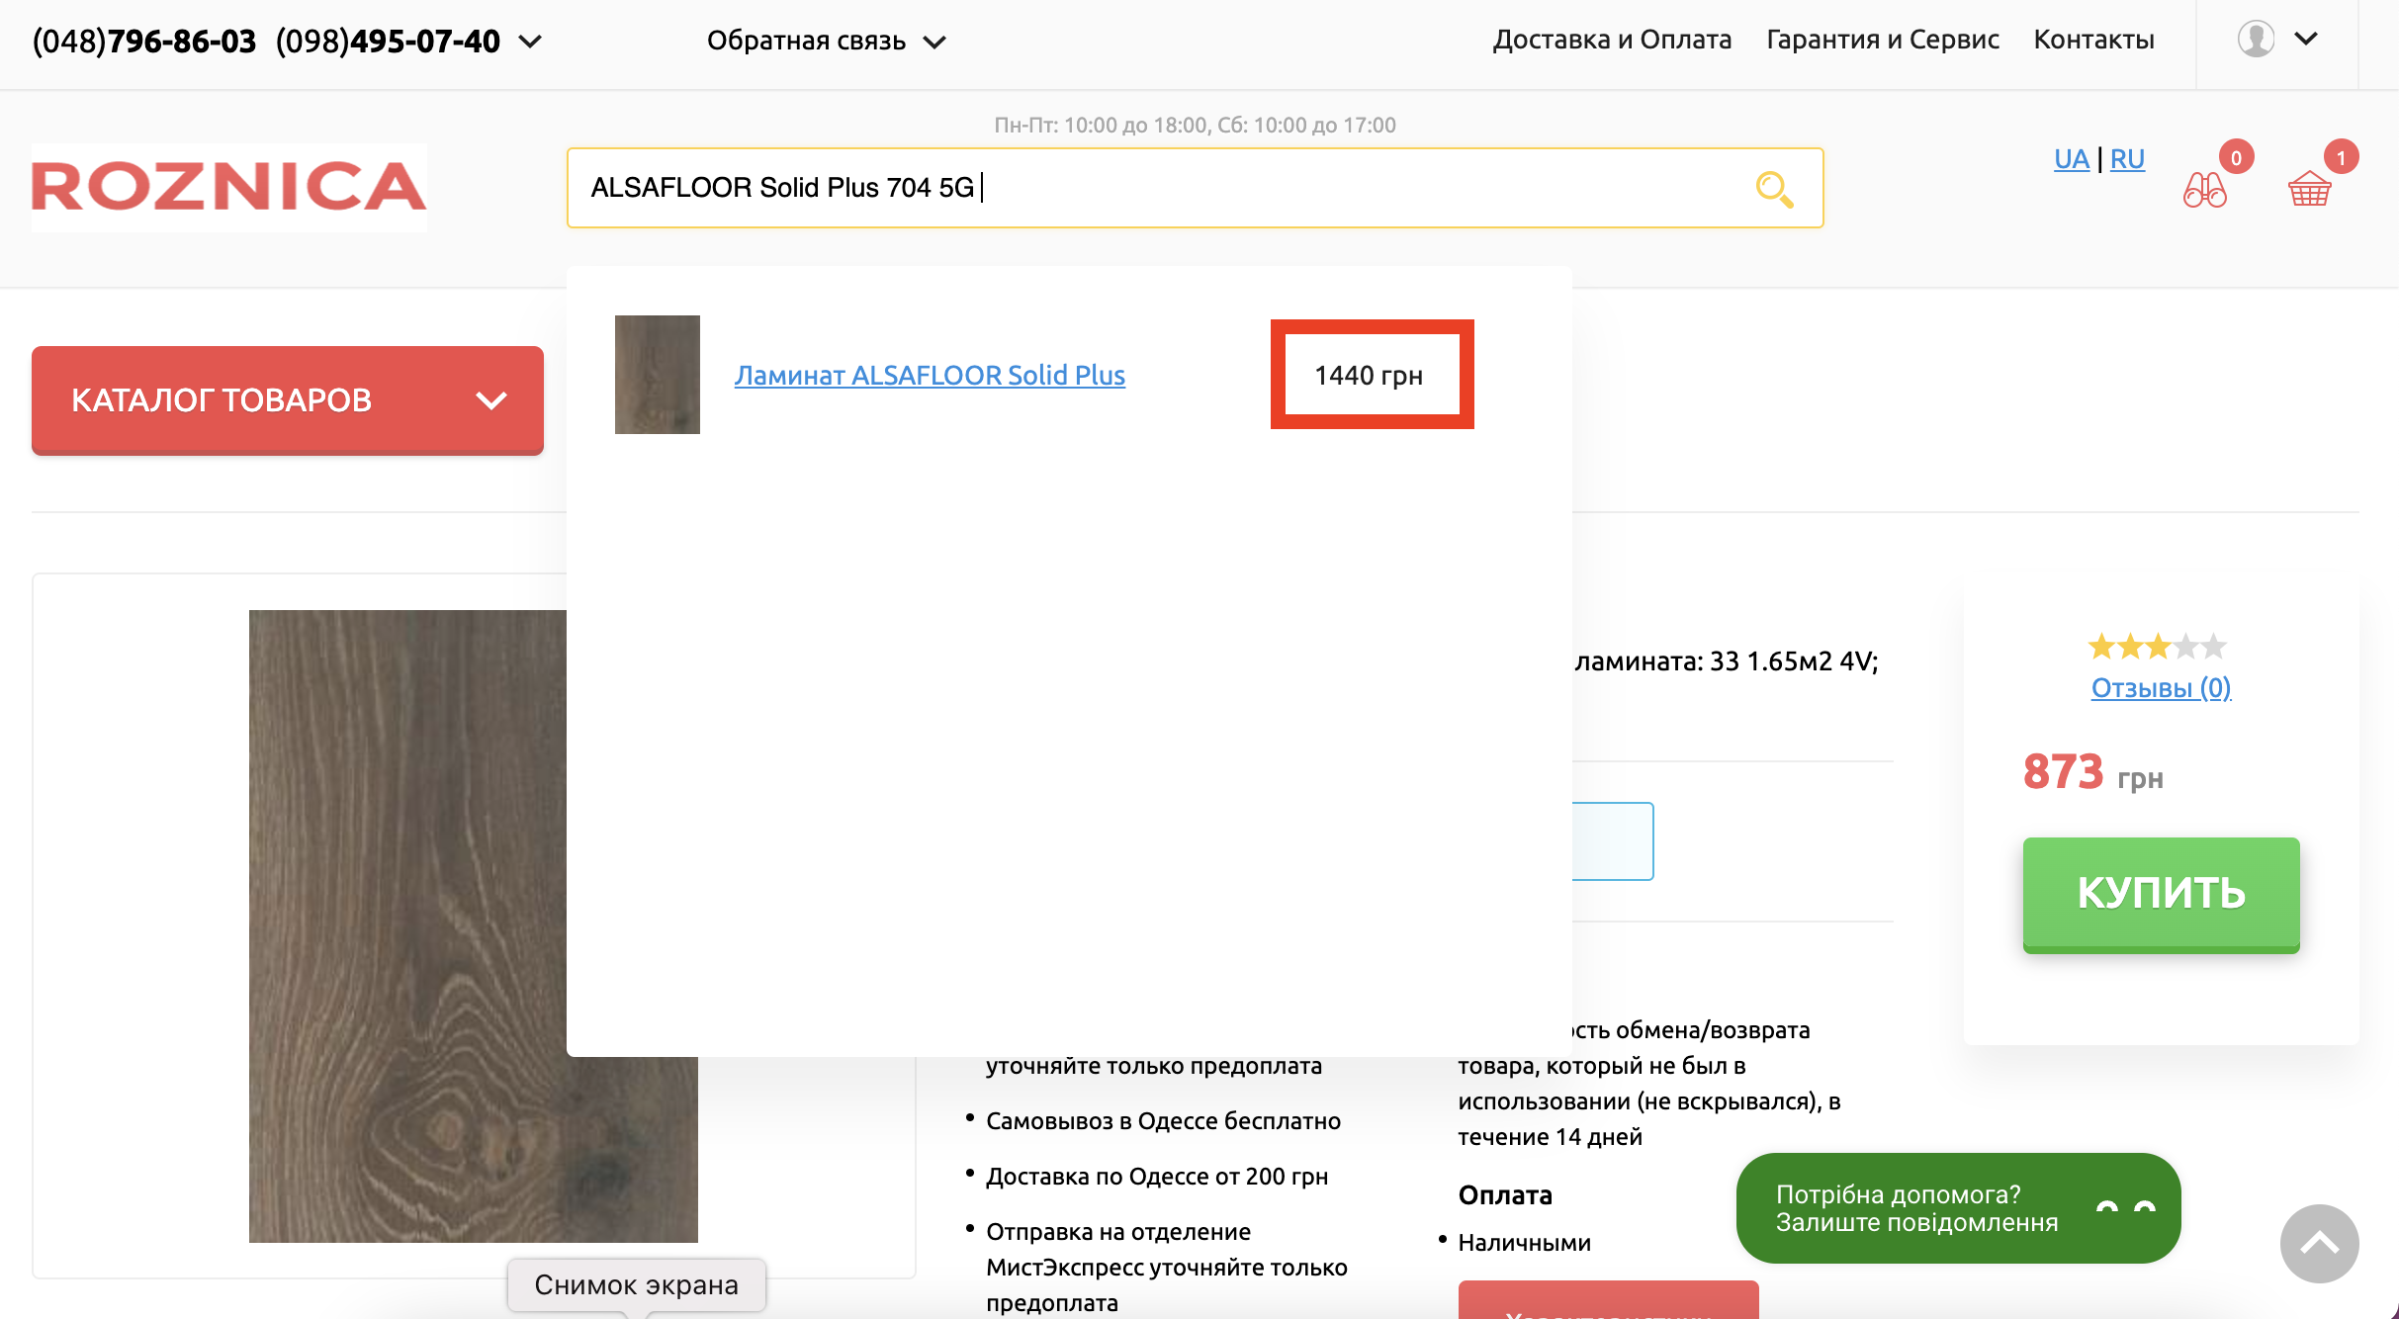Expand the phone numbers dropdown arrow

(x=531, y=42)
